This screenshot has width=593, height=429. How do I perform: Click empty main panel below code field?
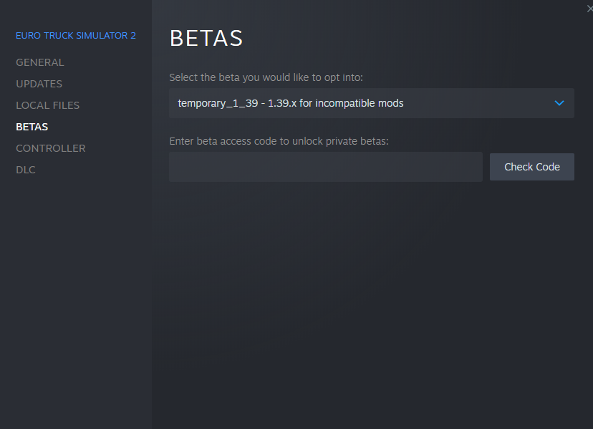(371, 301)
